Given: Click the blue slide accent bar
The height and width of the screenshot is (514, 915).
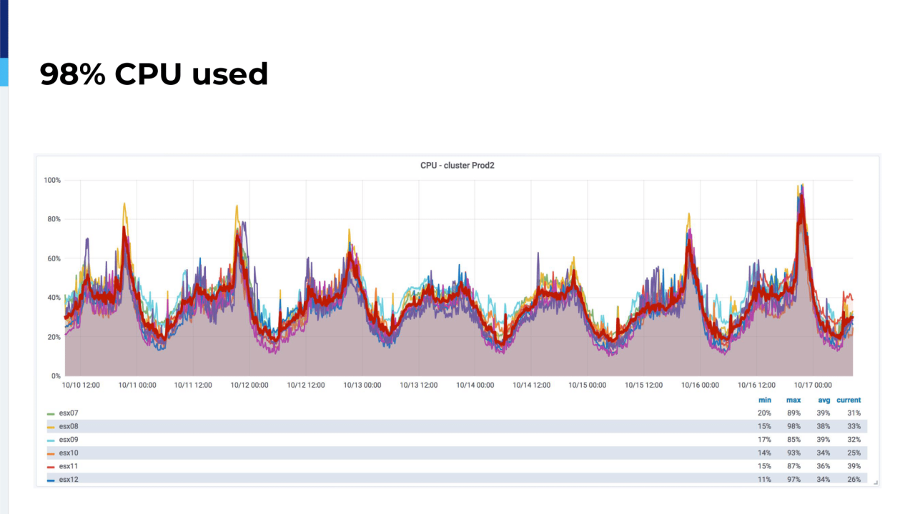Looking at the screenshot, I should click(4, 72).
